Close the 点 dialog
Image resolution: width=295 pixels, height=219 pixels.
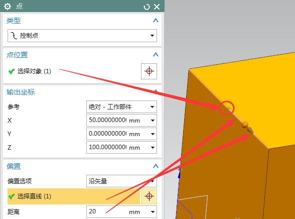point(157,7)
